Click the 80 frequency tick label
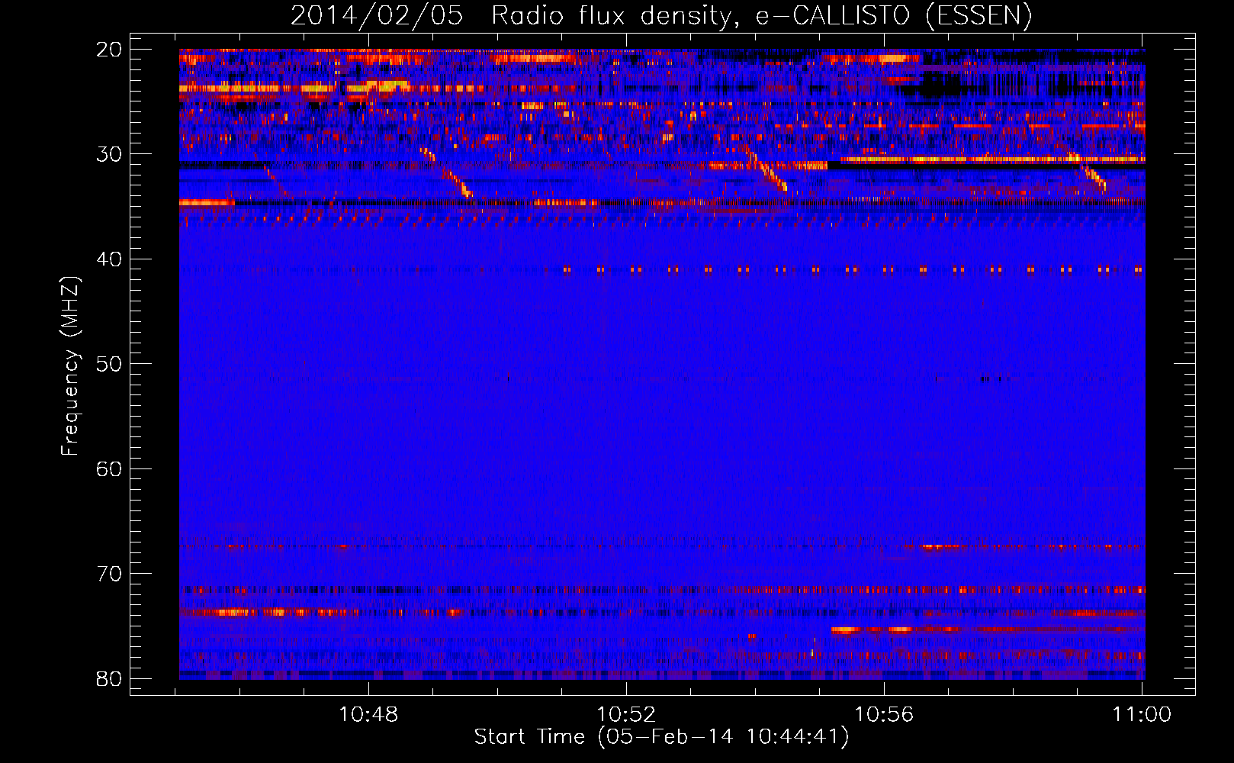 (109, 678)
